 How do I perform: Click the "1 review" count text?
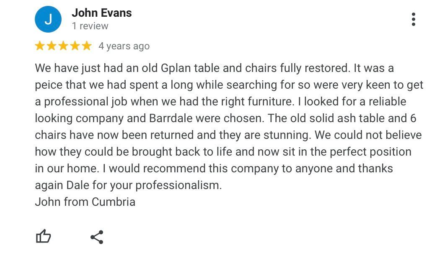pos(90,26)
